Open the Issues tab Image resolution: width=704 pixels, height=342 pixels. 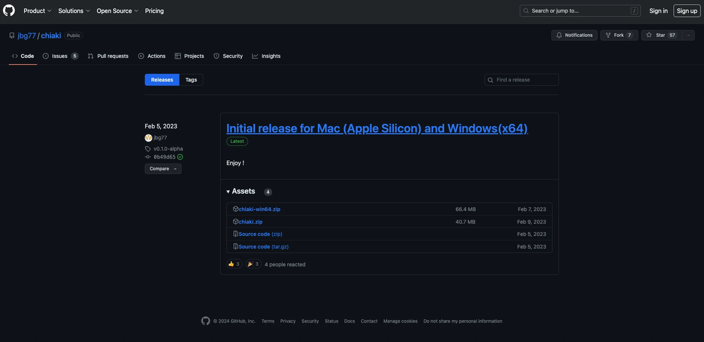[x=60, y=56]
